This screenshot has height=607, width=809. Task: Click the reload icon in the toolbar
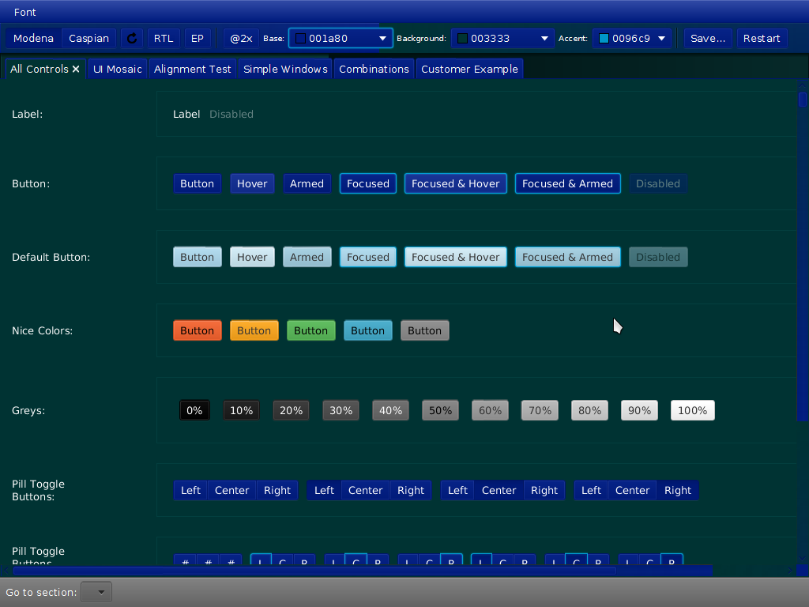(132, 38)
